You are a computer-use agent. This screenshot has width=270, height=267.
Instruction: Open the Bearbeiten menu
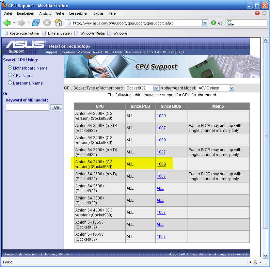click(25, 13)
